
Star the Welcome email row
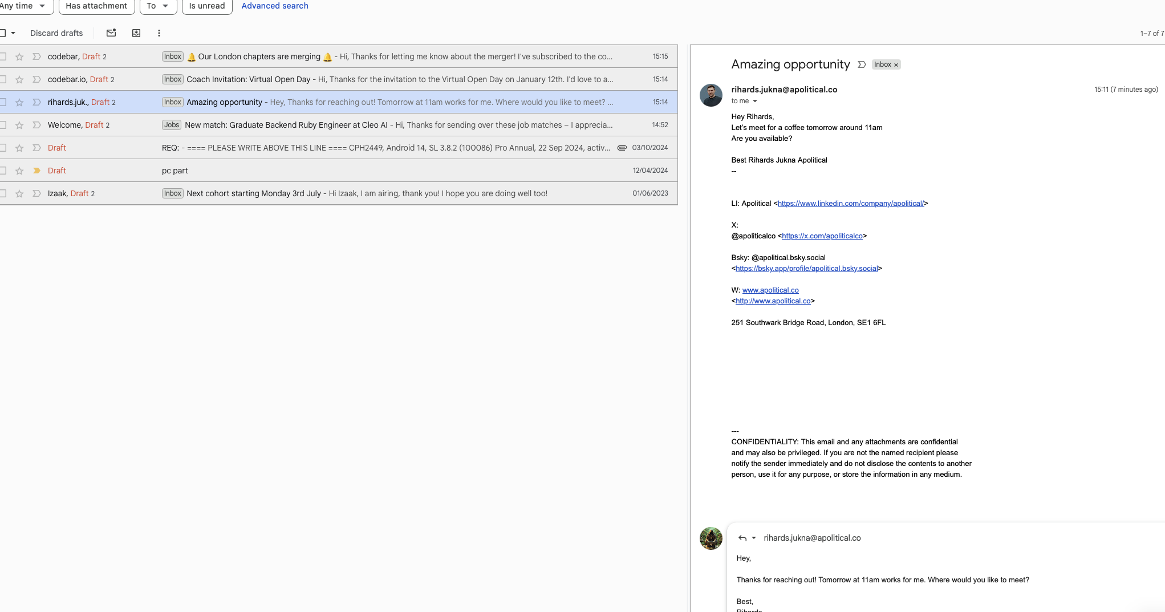[19, 124]
